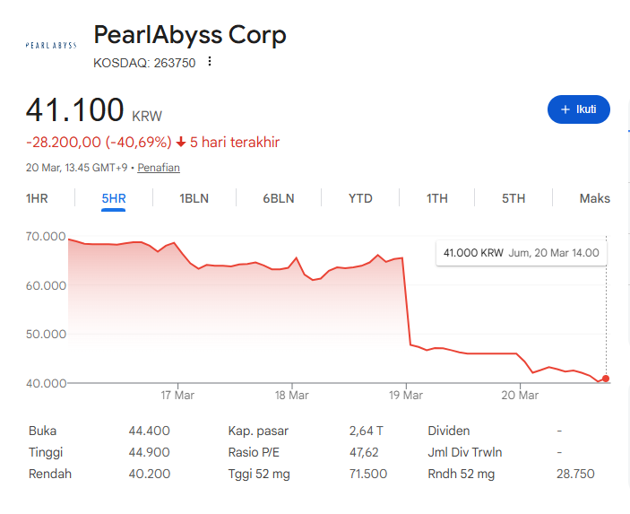The height and width of the screenshot is (514, 630).
Task: Switch to the 5TH range tab
Action: click(x=513, y=198)
